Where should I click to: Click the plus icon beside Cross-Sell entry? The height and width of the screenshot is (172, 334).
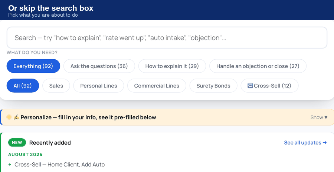click(10, 165)
